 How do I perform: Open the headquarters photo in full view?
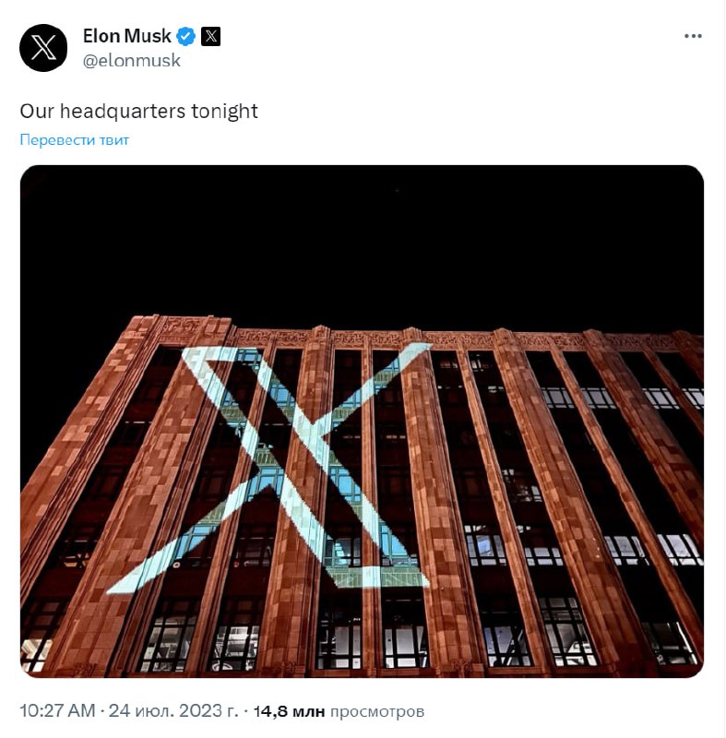pyautogui.click(x=362, y=421)
